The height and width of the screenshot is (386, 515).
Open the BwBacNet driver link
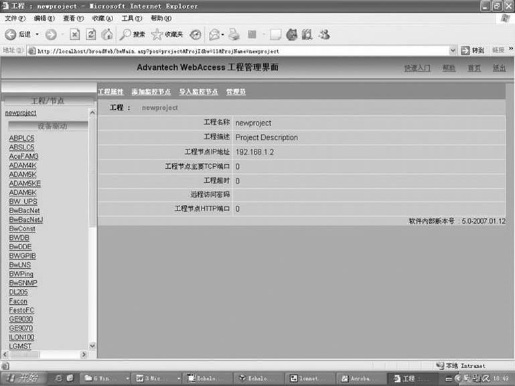click(x=24, y=210)
